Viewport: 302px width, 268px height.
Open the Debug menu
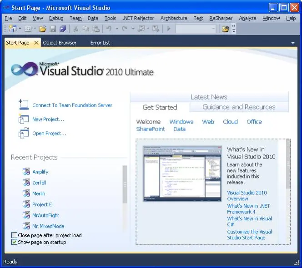pos(56,18)
